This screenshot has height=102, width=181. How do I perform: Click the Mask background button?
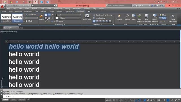pos(29,21)
